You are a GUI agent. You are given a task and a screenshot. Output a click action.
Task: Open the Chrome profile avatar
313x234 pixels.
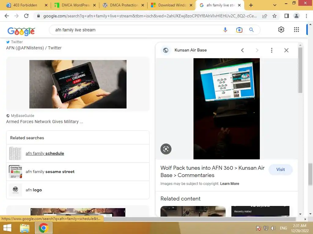(296, 16)
